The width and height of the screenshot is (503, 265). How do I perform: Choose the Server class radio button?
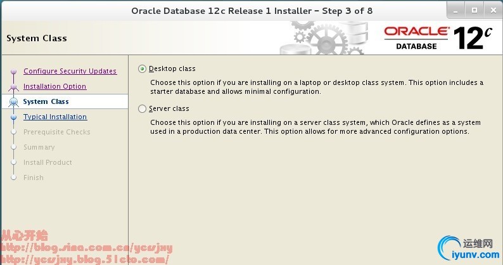pyautogui.click(x=142, y=109)
